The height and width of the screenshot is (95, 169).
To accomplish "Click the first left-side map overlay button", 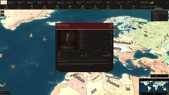I will (2, 12).
